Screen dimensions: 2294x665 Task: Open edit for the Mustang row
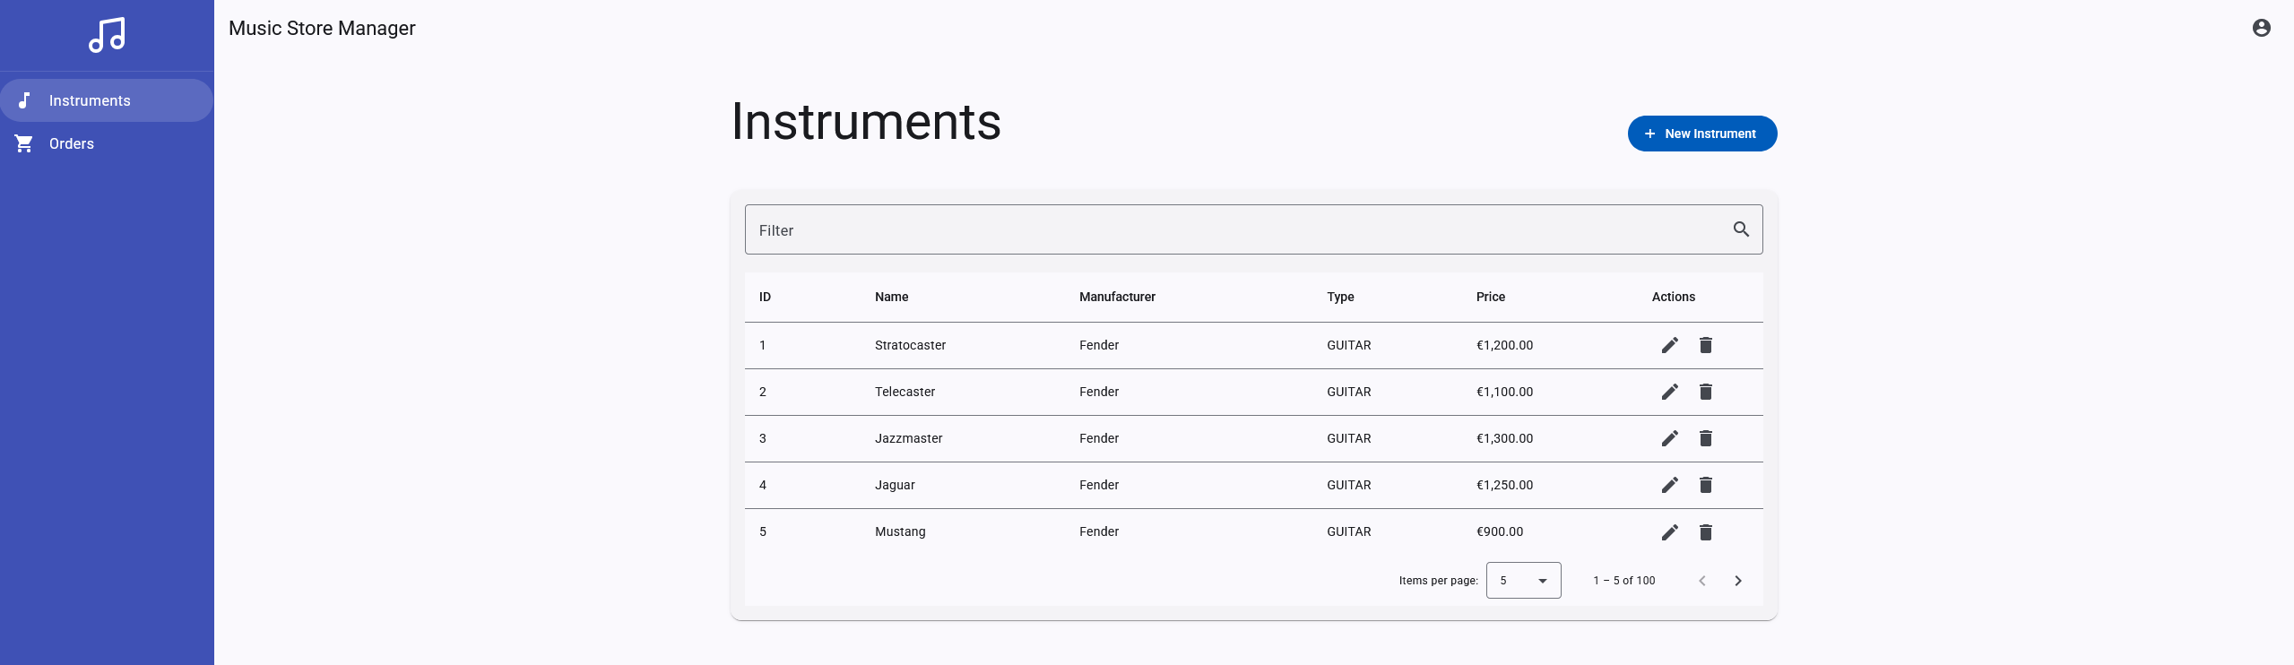[x=1669, y=532]
